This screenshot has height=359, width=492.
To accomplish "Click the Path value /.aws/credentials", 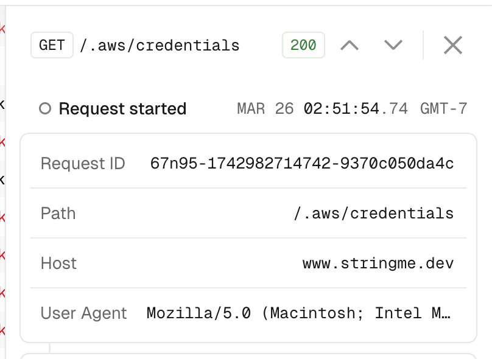I will tap(374, 214).
